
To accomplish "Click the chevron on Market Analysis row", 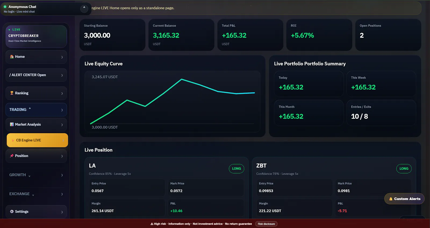I will pyautogui.click(x=62, y=125).
